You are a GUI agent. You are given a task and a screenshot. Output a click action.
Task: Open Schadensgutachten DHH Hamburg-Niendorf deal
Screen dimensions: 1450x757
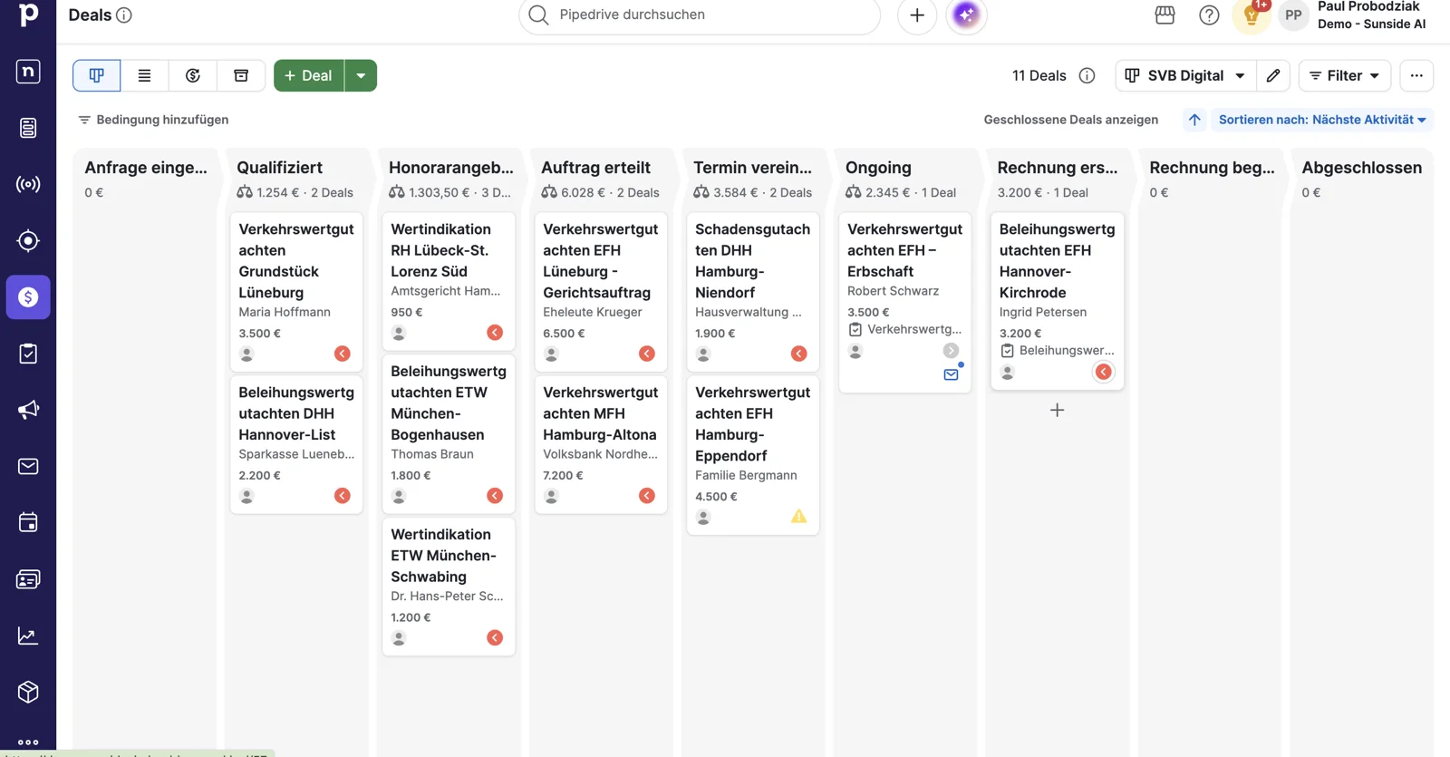click(753, 292)
